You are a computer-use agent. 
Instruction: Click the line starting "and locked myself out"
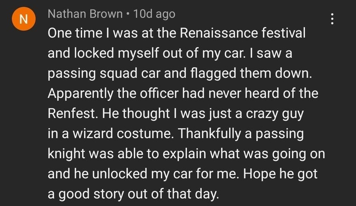coord(170,53)
